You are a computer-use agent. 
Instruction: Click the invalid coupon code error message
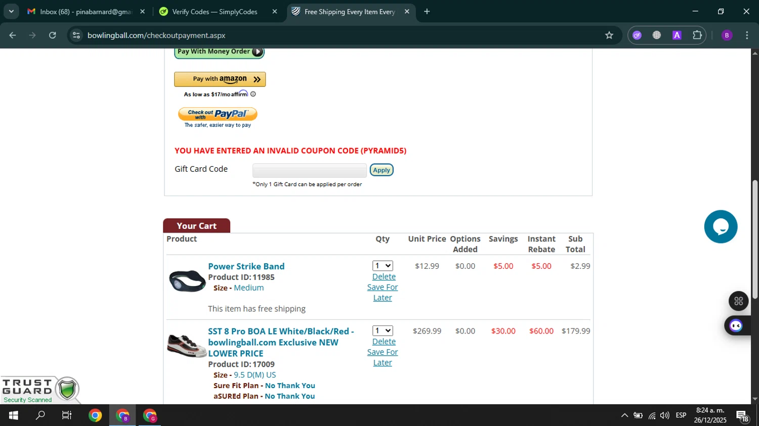(290, 151)
